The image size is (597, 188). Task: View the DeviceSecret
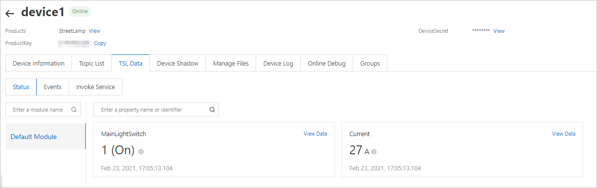[499, 31]
